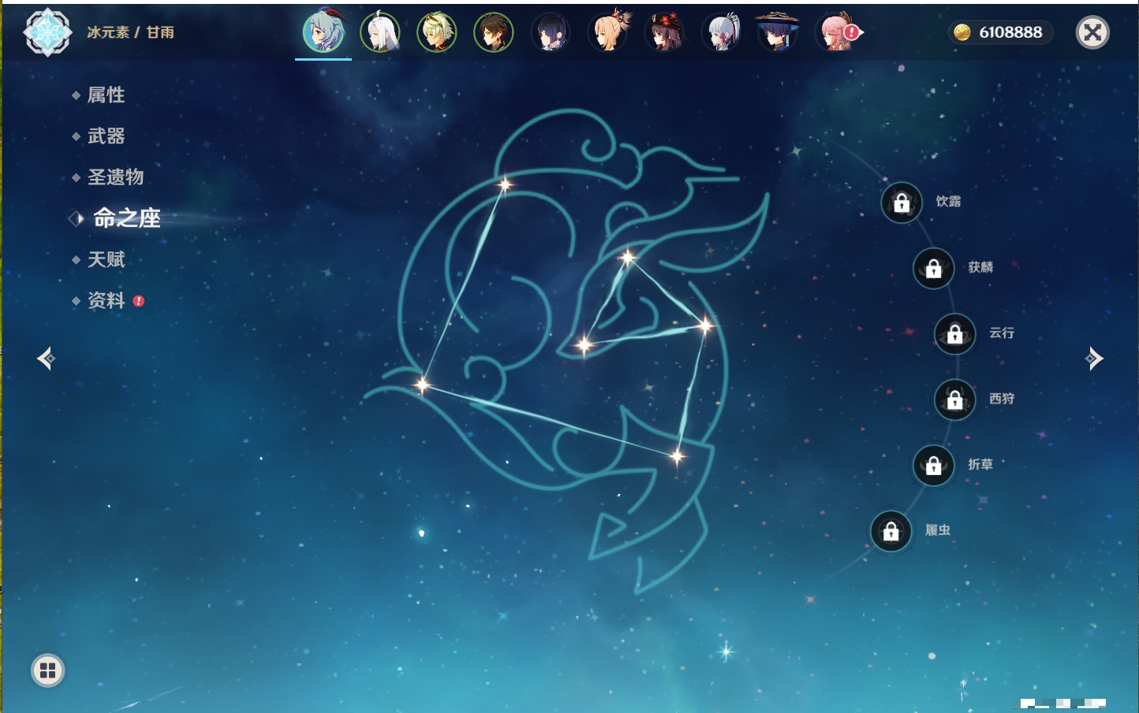The width and height of the screenshot is (1139, 713).
Task: Click the 冰元素 / 甘雨 header text
Action: tap(131, 32)
